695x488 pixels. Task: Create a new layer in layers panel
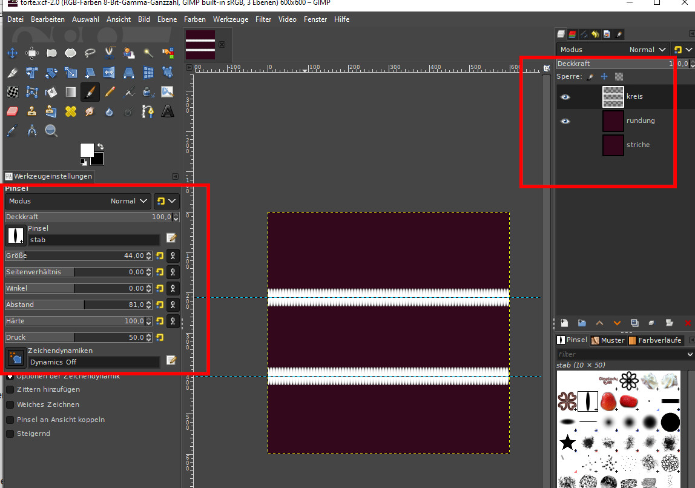[x=564, y=323]
